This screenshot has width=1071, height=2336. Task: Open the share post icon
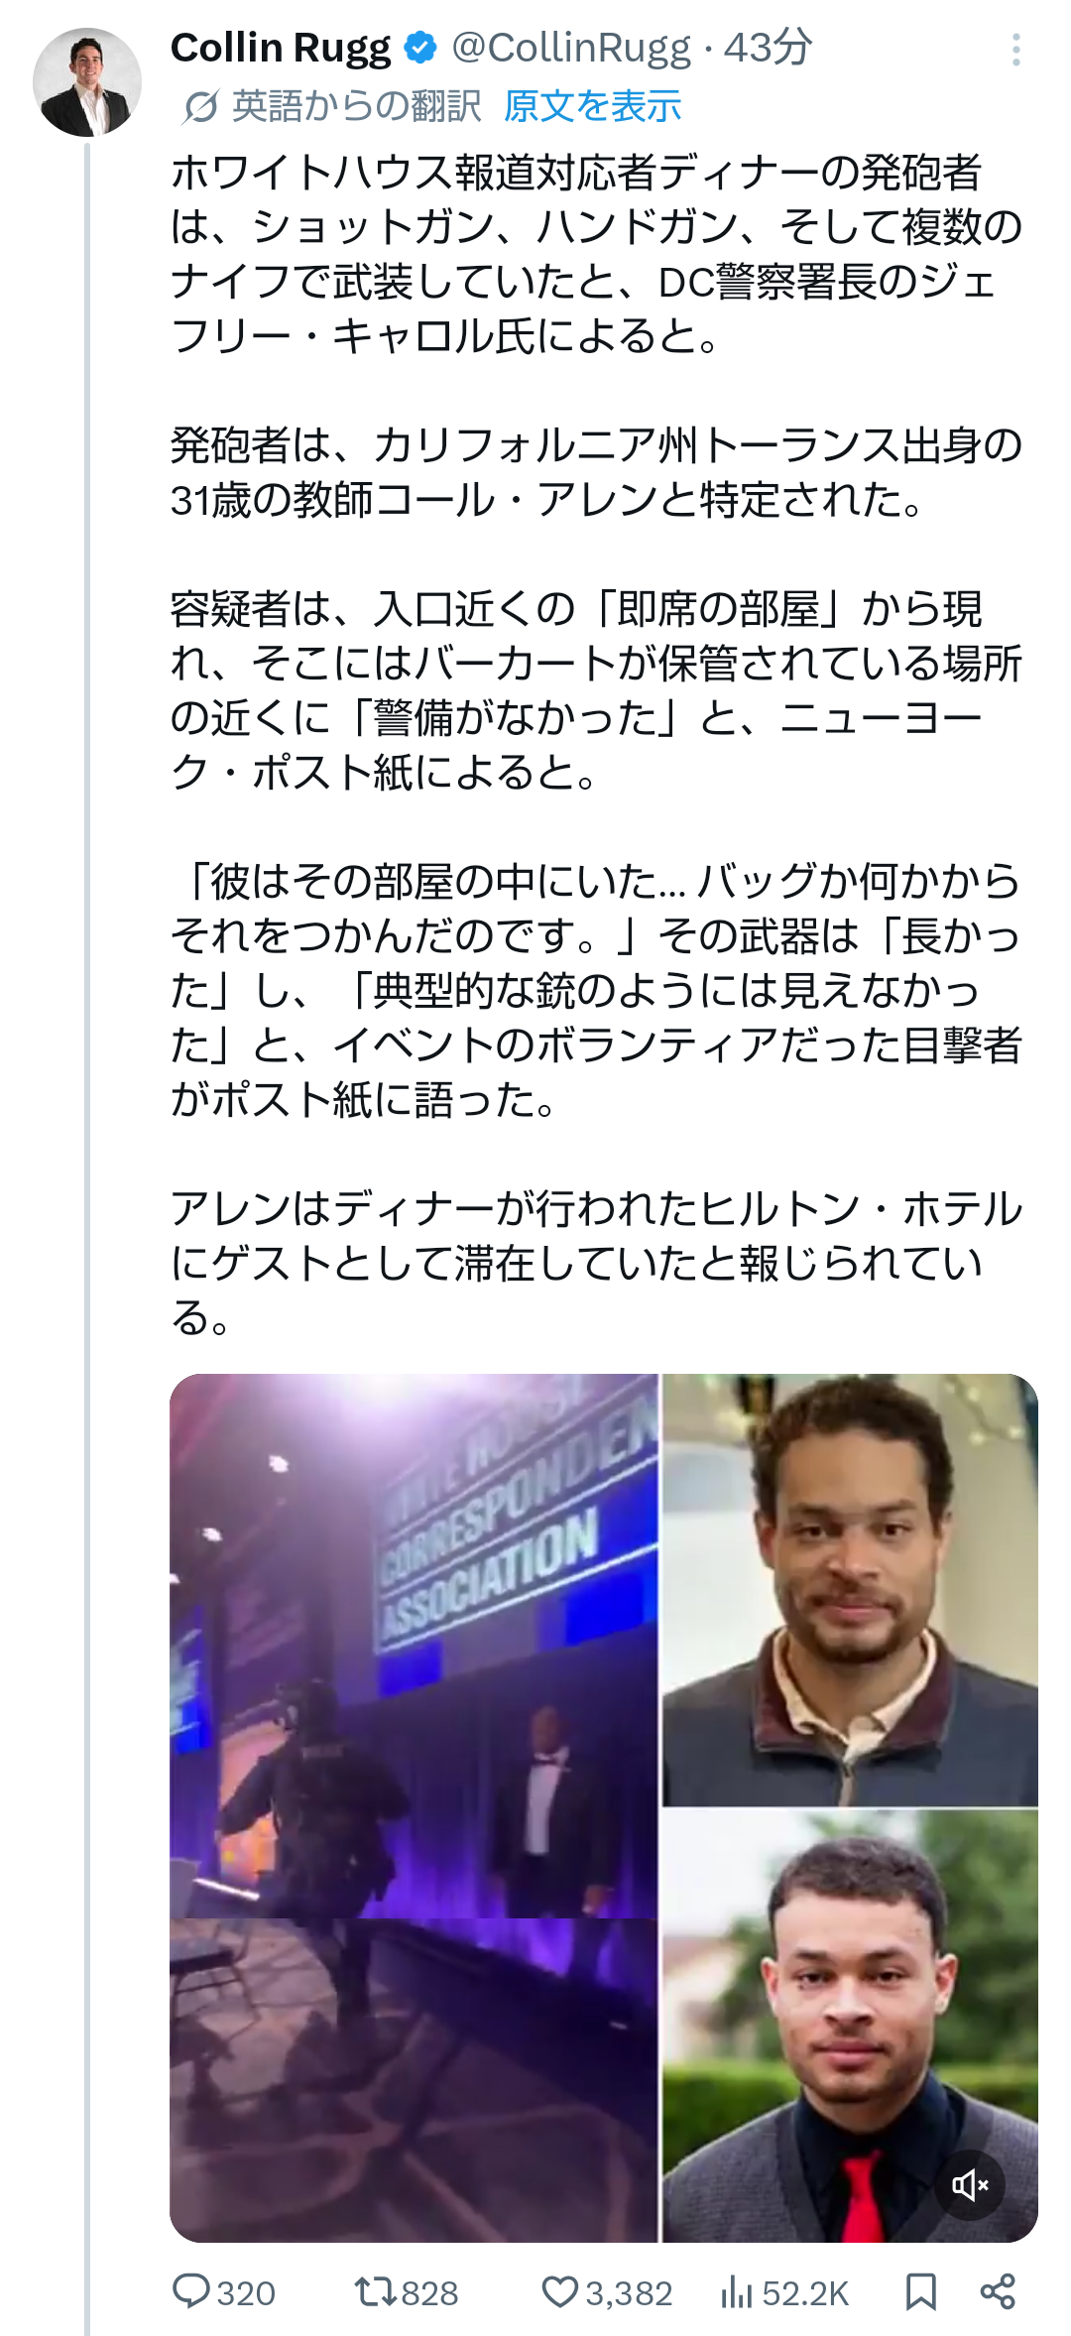[x=998, y=2292]
